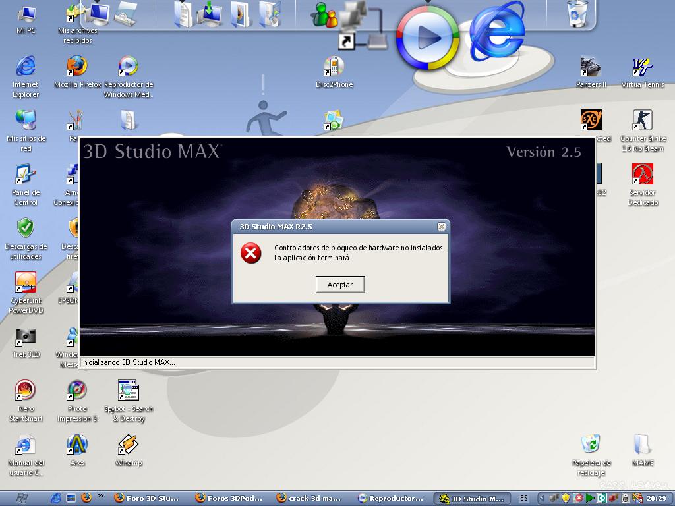The height and width of the screenshot is (506, 675).
Task: Open the Start menu button
Action: tap(22, 498)
